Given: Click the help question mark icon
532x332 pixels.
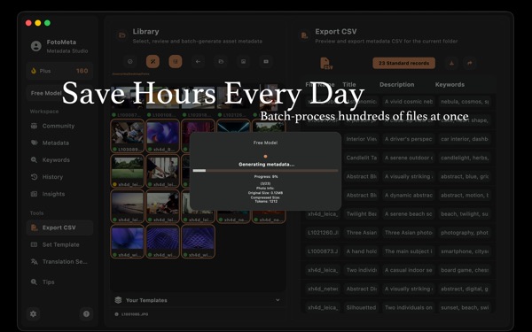Looking at the screenshot, I should pyautogui.click(x=86, y=313).
